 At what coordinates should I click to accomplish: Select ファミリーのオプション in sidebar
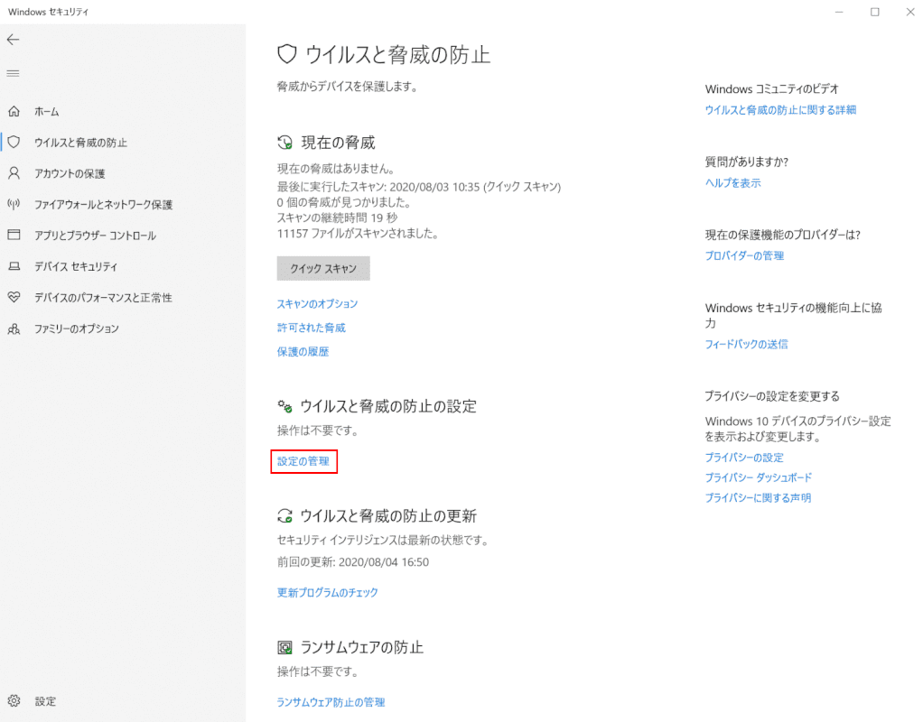pyautogui.click(x=77, y=329)
